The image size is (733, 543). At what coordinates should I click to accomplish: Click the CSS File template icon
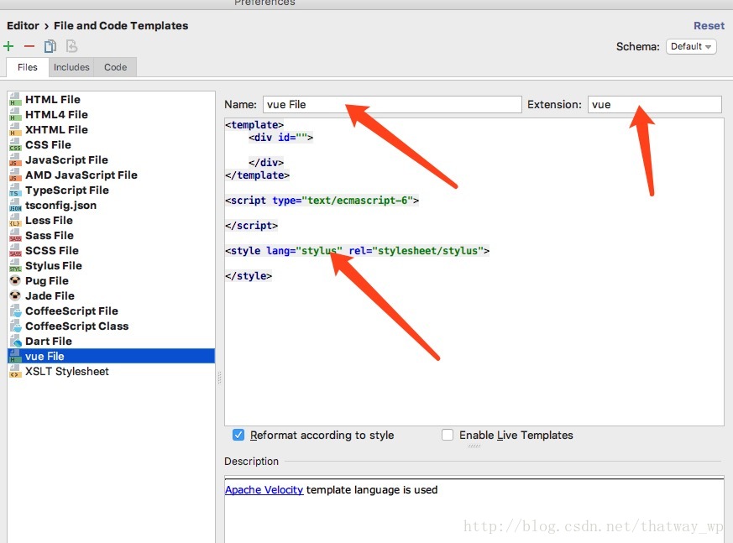click(15, 145)
